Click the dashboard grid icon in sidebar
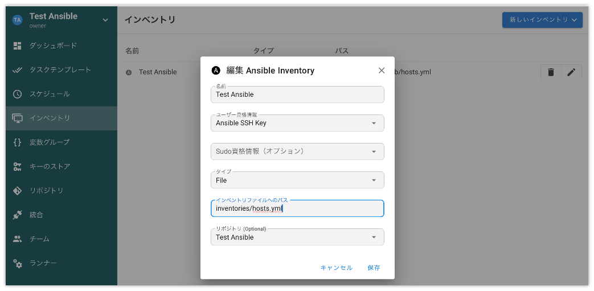Screen dimensions: 594x291 pos(18,46)
